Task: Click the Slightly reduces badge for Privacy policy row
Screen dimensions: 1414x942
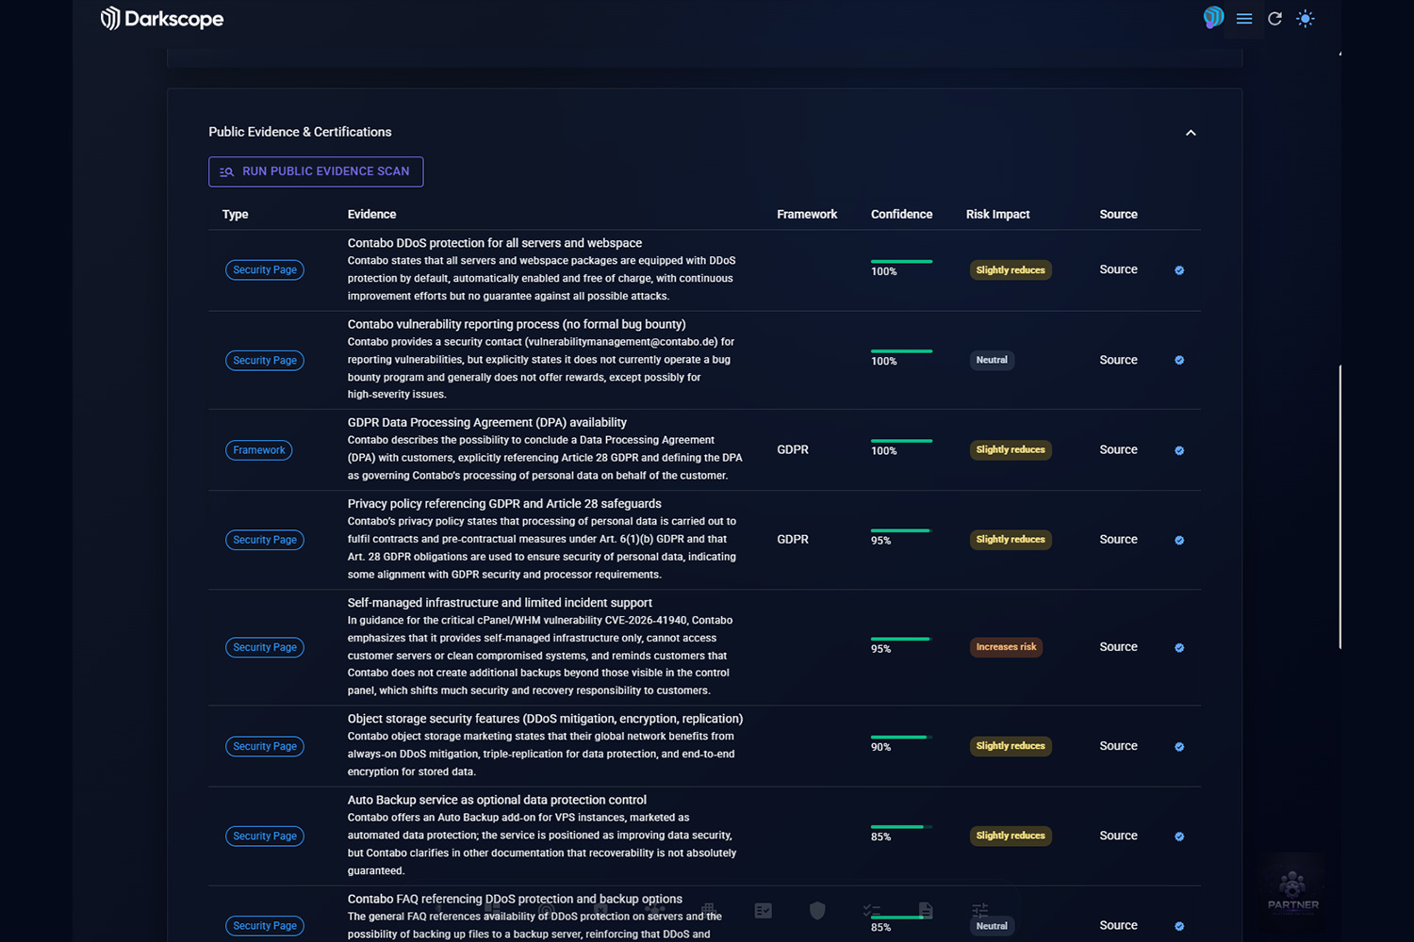Action: point(1011,540)
